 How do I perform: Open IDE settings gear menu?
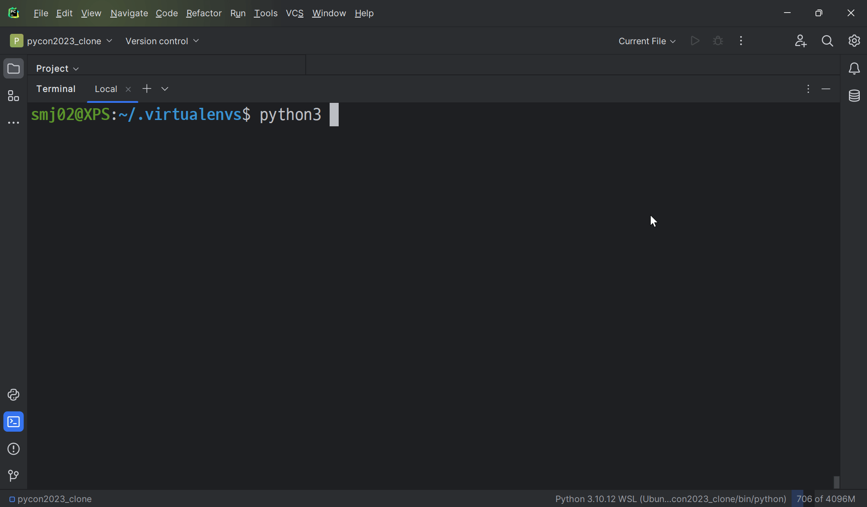(x=854, y=41)
